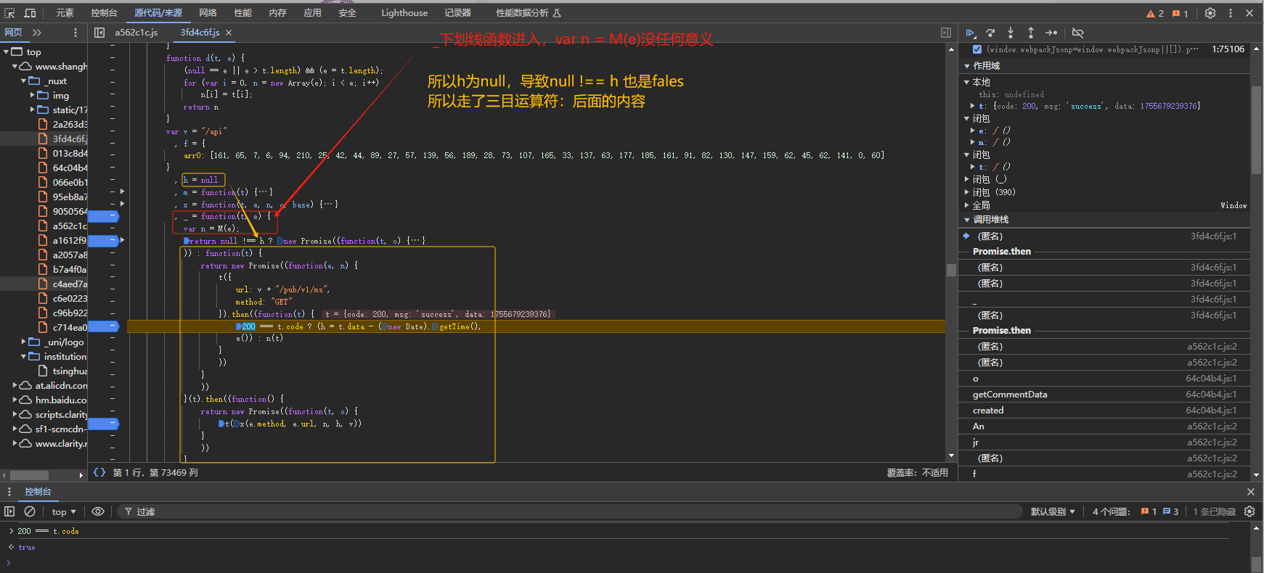
Task: Click the Step button in debugger toolbar
Action: pyautogui.click(x=1051, y=33)
